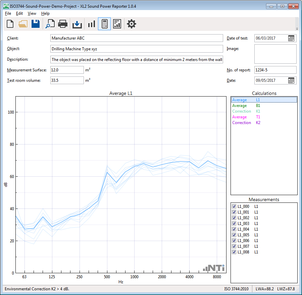This screenshot has width=302, height=295.
Task: Import measurements with the download arrow icon
Action: [x=77, y=24]
